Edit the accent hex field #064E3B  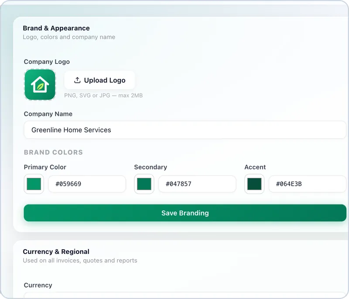308,184
